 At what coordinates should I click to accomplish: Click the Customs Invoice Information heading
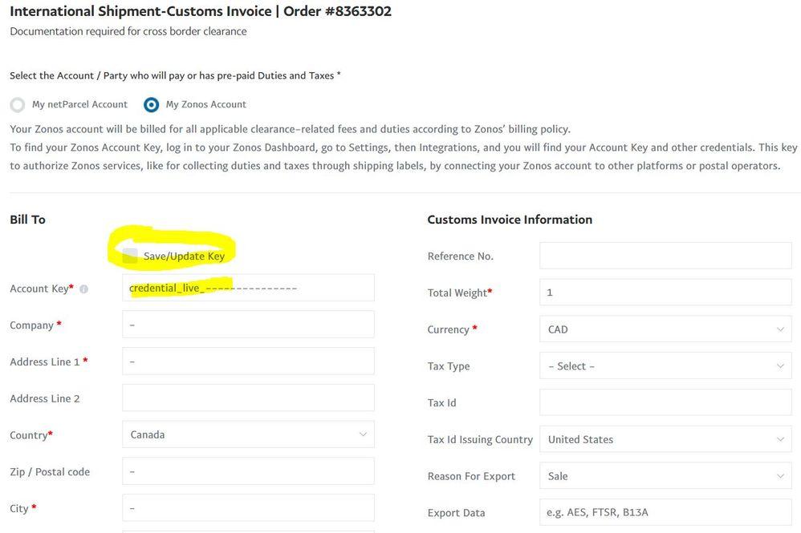pyautogui.click(x=510, y=220)
